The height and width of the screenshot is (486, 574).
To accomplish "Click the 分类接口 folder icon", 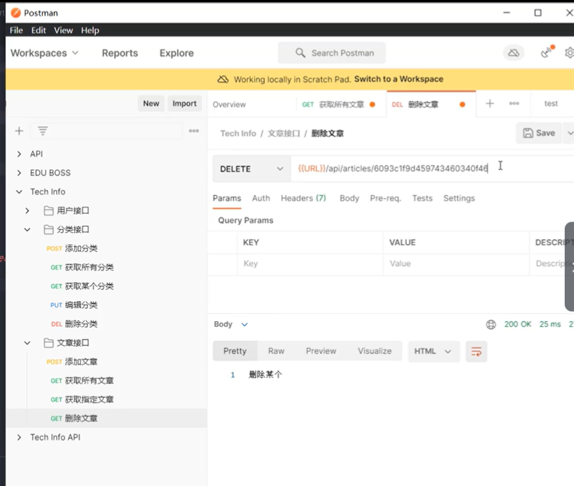I will pyautogui.click(x=48, y=229).
